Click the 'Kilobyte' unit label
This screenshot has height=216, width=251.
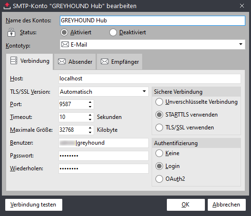click(x=107, y=130)
